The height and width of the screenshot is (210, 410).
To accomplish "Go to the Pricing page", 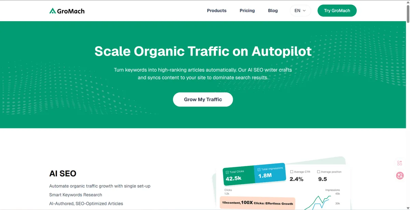I will click(247, 11).
